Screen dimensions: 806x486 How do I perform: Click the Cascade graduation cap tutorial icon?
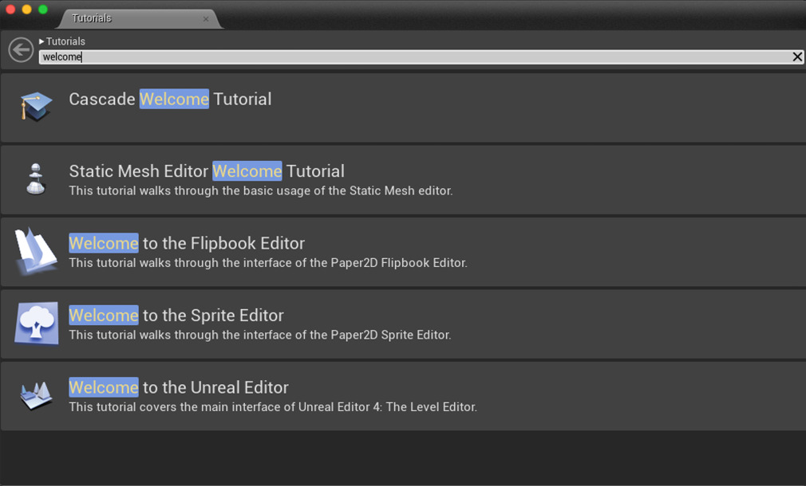(34, 104)
